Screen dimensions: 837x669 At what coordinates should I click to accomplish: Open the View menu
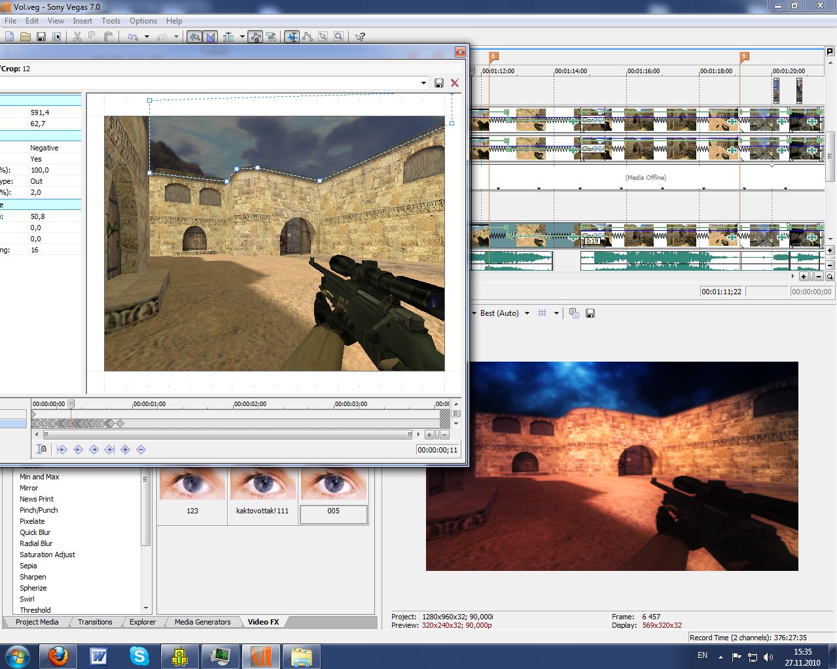click(56, 21)
